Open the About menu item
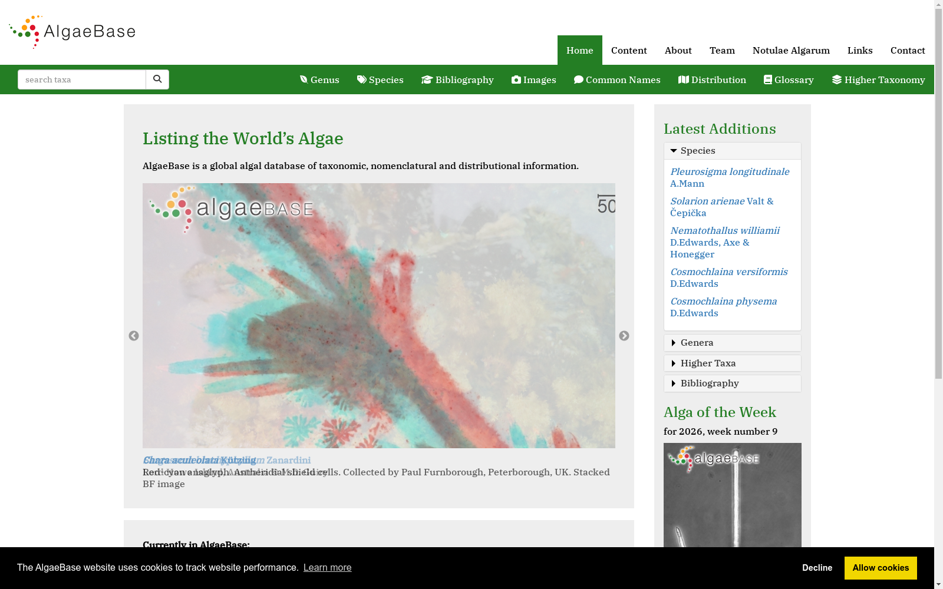943x589 pixels. (678, 50)
